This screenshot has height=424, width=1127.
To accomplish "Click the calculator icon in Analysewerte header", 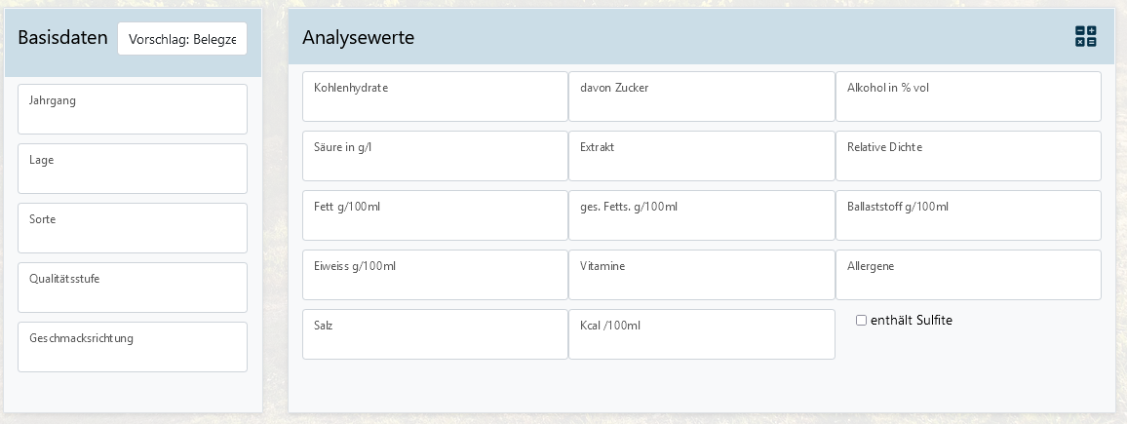I will [x=1085, y=37].
